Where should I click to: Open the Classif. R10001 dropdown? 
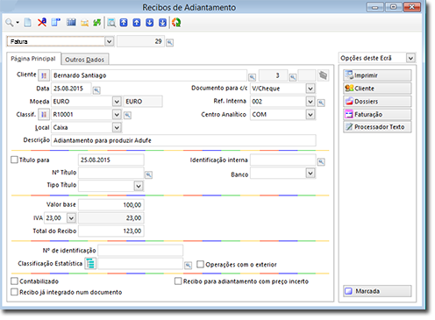tap(117, 114)
